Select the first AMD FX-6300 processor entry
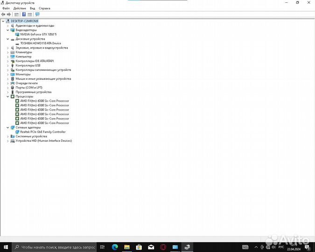Image resolution: width=315 pixels, height=252 pixels. tap(44, 101)
